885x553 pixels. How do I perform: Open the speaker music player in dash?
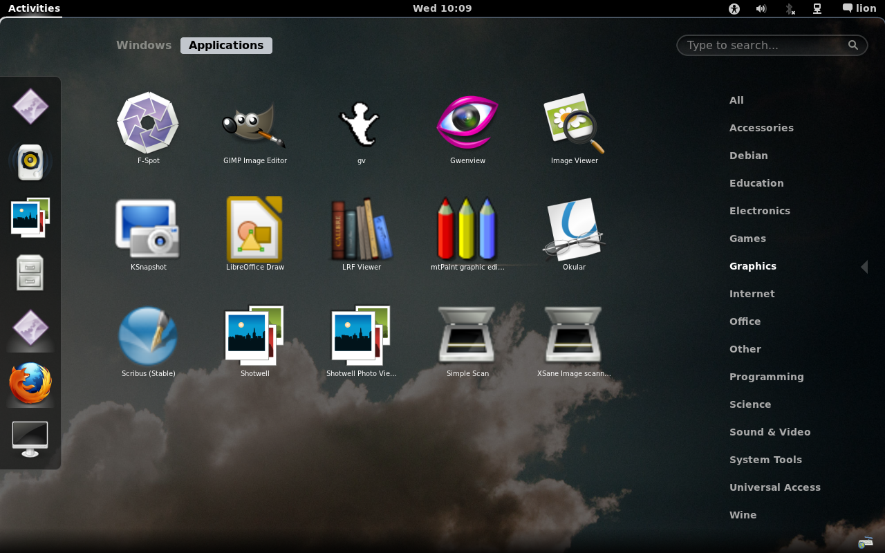(30, 162)
